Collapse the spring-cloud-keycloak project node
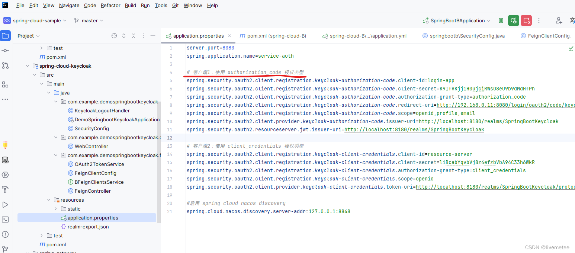This screenshot has height=253, width=575. point(27,66)
